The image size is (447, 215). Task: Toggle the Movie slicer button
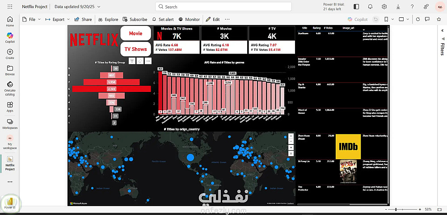click(x=136, y=33)
